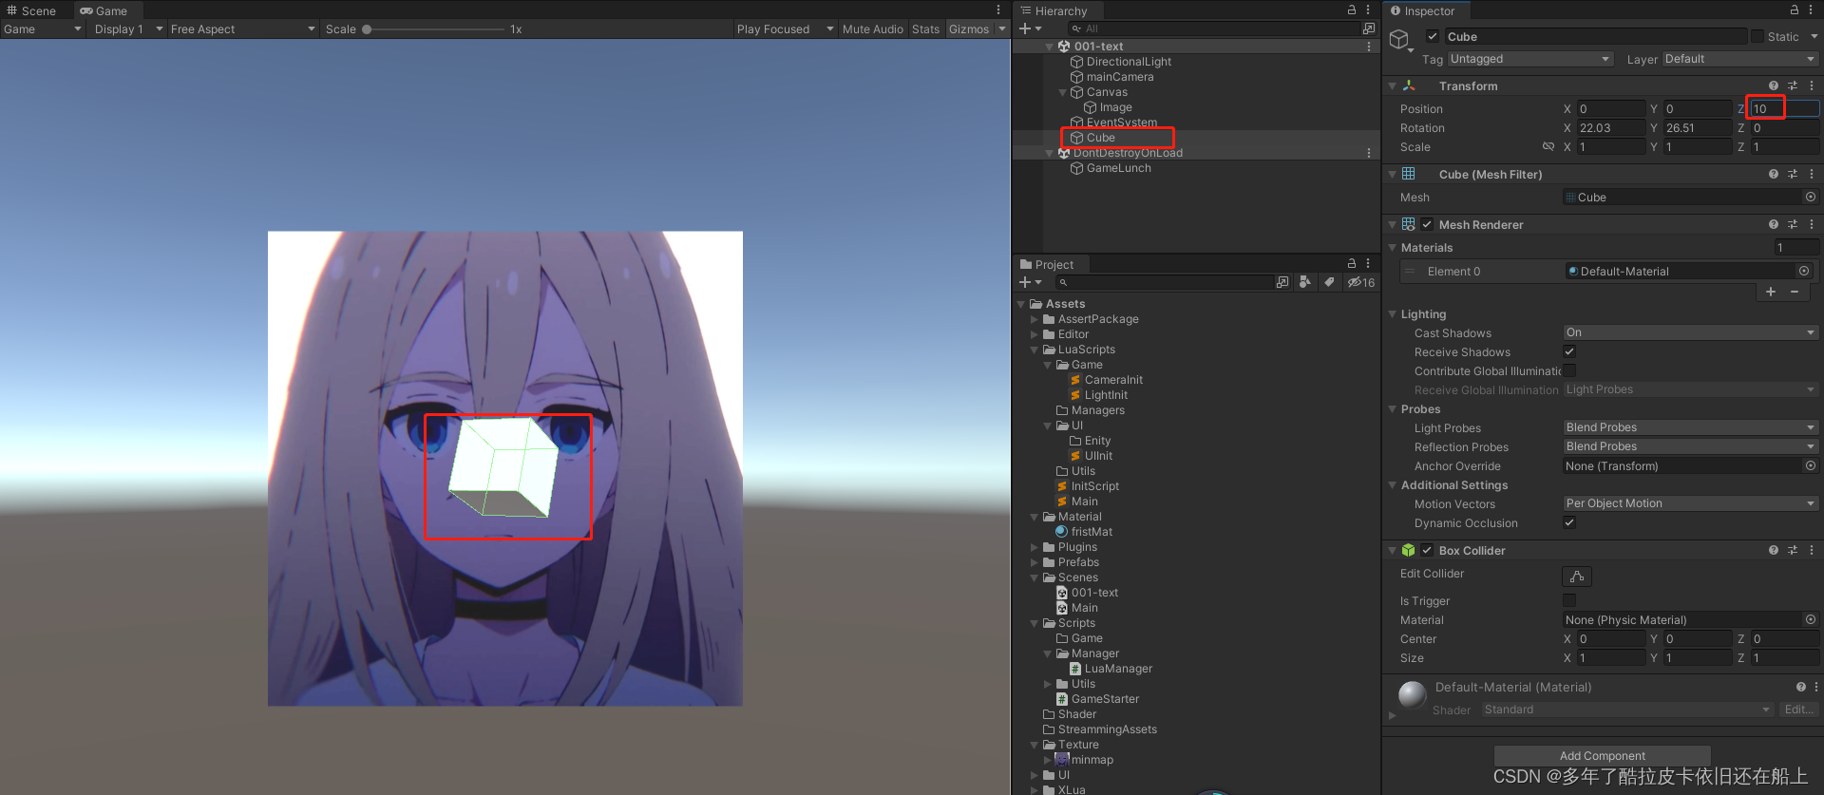Open Motion Vectors dropdown
Viewport: 1824px width, 795px height.
(x=1690, y=503)
